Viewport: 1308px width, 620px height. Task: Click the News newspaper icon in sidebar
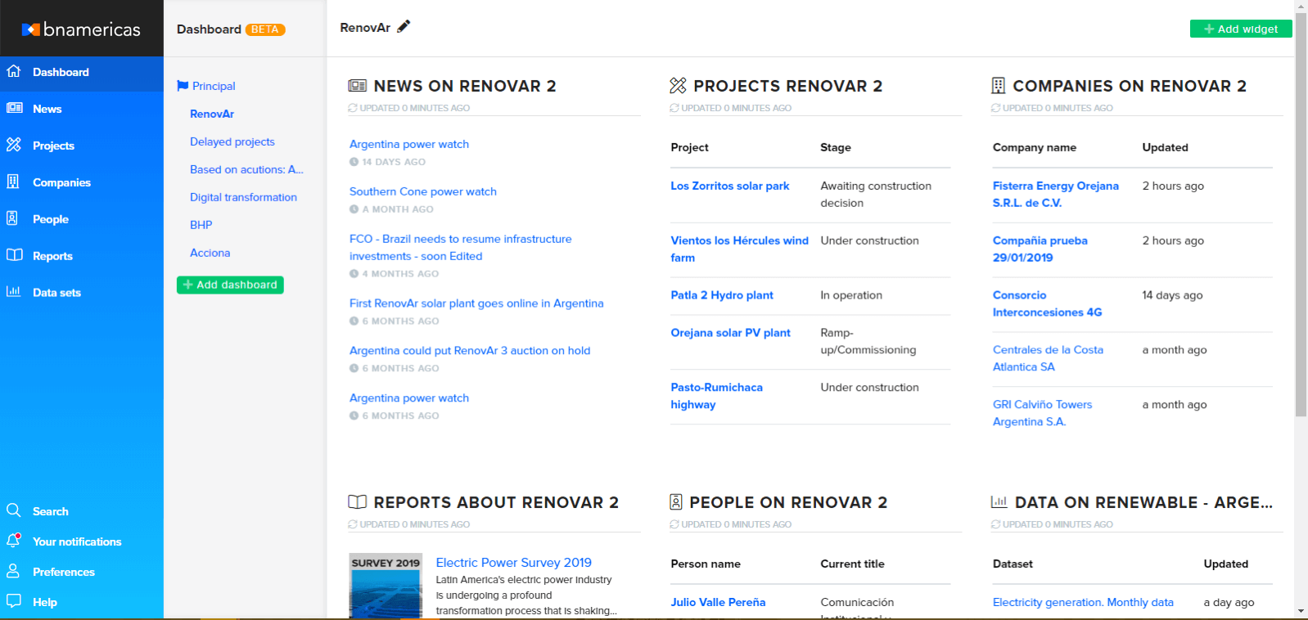pyautogui.click(x=14, y=108)
